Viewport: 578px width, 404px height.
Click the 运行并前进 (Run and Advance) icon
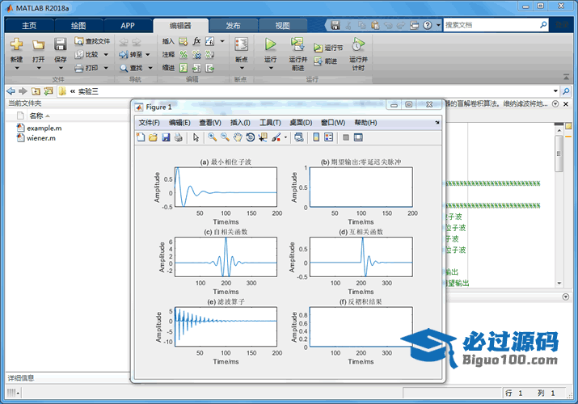(297, 44)
